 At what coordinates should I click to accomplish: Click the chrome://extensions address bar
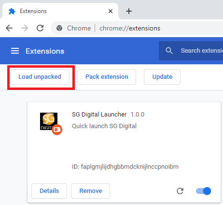[x=137, y=28]
